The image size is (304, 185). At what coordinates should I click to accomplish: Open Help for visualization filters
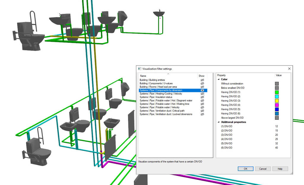pos(280,169)
